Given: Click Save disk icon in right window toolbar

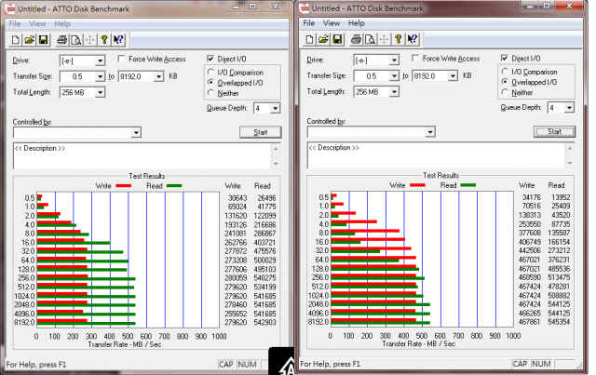Looking at the screenshot, I should [337, 39].
